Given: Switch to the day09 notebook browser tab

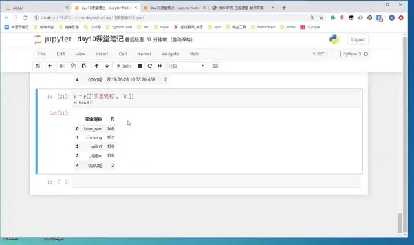Looking at the screenshot, I should click(174, 8).
